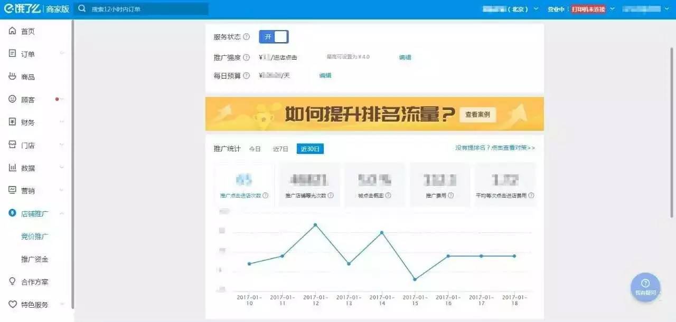Click help icon beside 每日预算

[247, 75]
